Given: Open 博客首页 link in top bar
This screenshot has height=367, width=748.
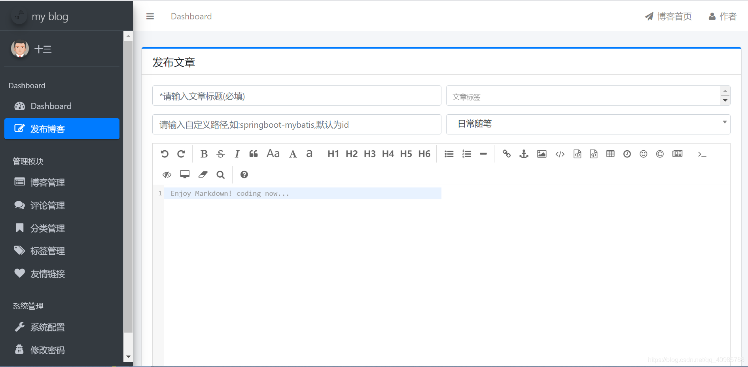Looking at the screenshot, I should pos(668,16).
